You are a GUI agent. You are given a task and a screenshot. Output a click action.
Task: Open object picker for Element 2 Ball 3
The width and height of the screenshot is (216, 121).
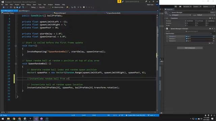click(214, 41)
